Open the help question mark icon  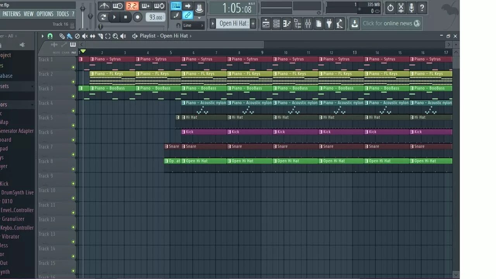tap(422, 7)
